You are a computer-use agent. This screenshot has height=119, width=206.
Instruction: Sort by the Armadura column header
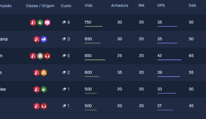coord(119,5)
